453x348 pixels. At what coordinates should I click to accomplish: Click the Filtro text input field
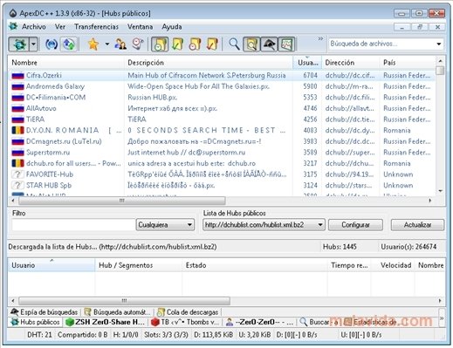pyautogui.click(x=72, y=225)
